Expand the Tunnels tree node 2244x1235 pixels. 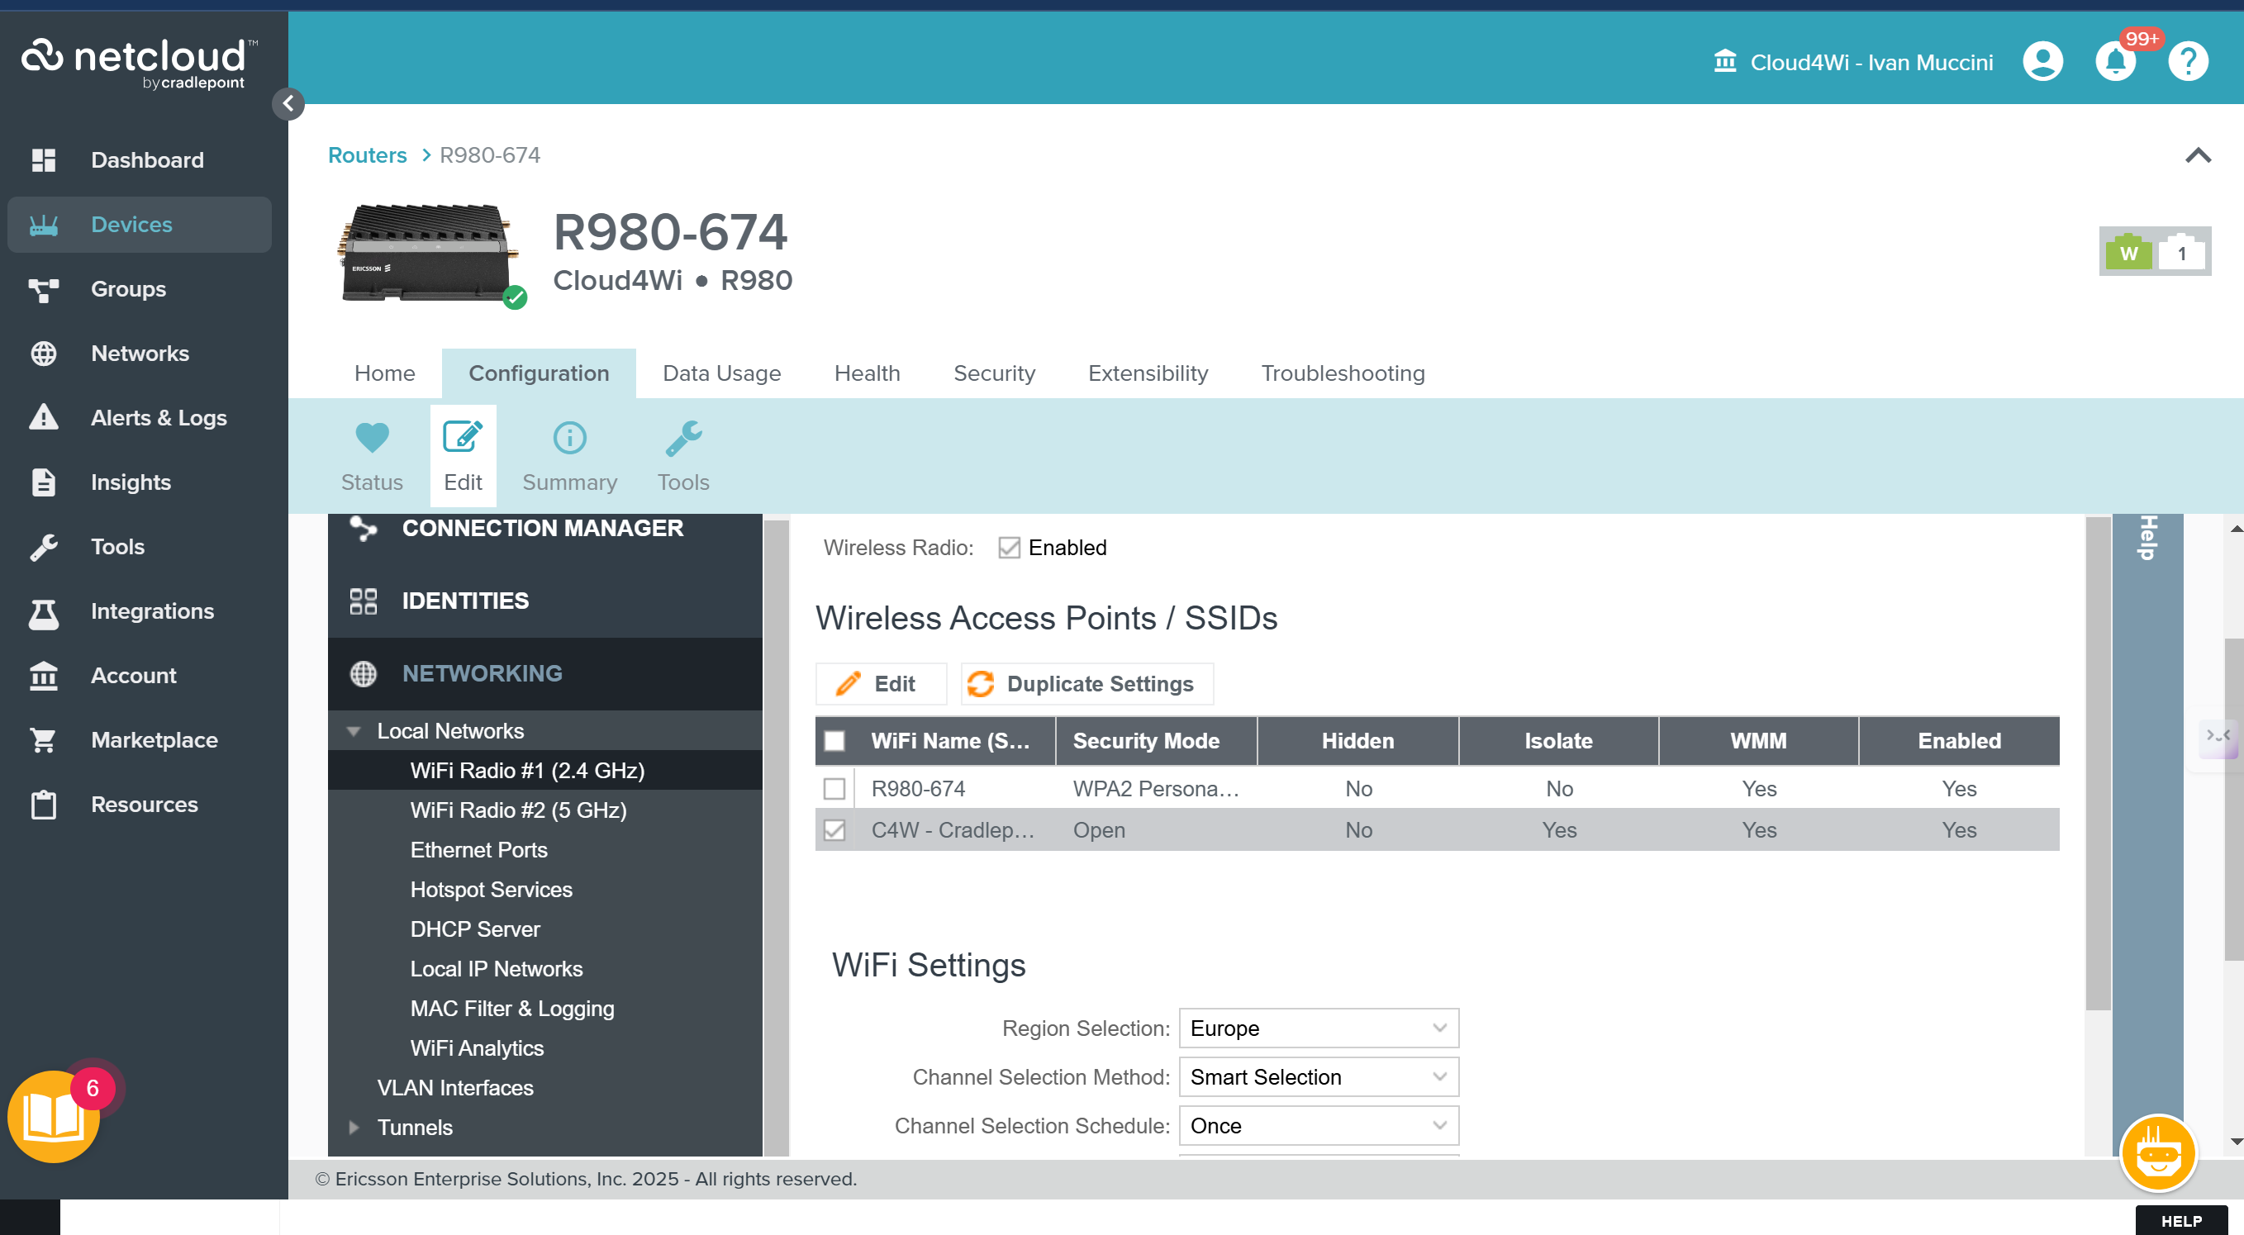(x=354, y=1128)
